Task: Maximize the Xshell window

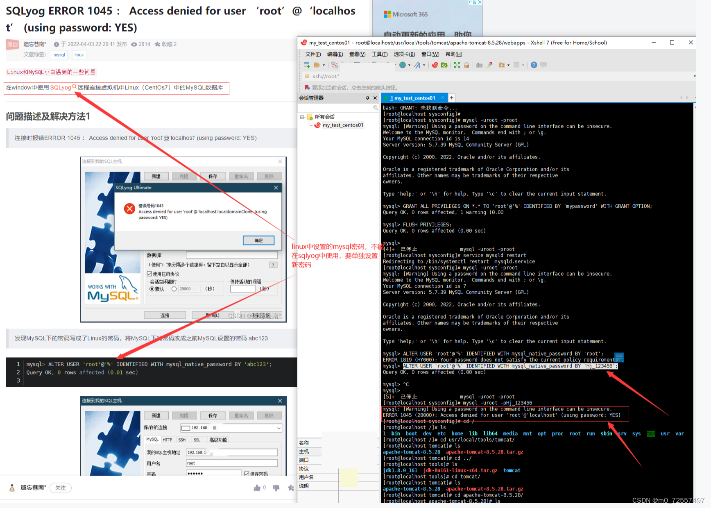Action: click(x=672, y=43)
